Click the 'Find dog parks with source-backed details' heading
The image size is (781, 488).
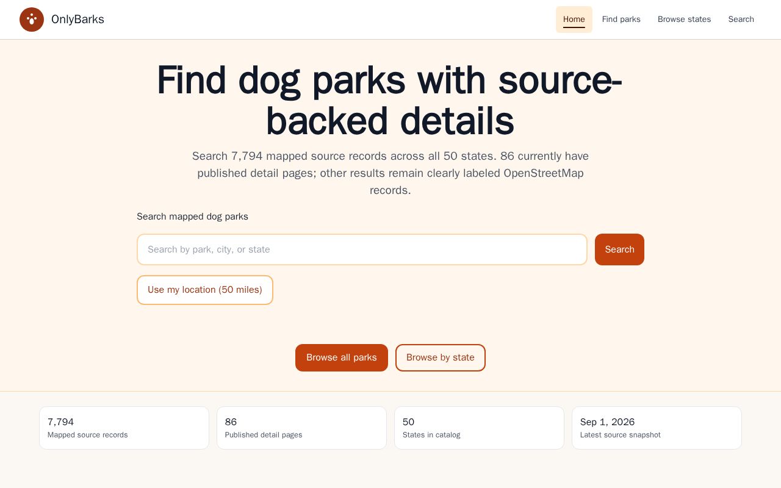click(x=390, y=101)
